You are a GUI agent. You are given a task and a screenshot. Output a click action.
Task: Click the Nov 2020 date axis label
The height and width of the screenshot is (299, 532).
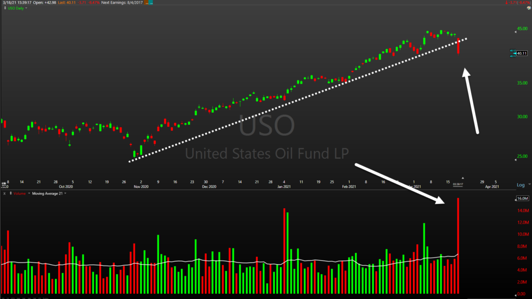141,186
